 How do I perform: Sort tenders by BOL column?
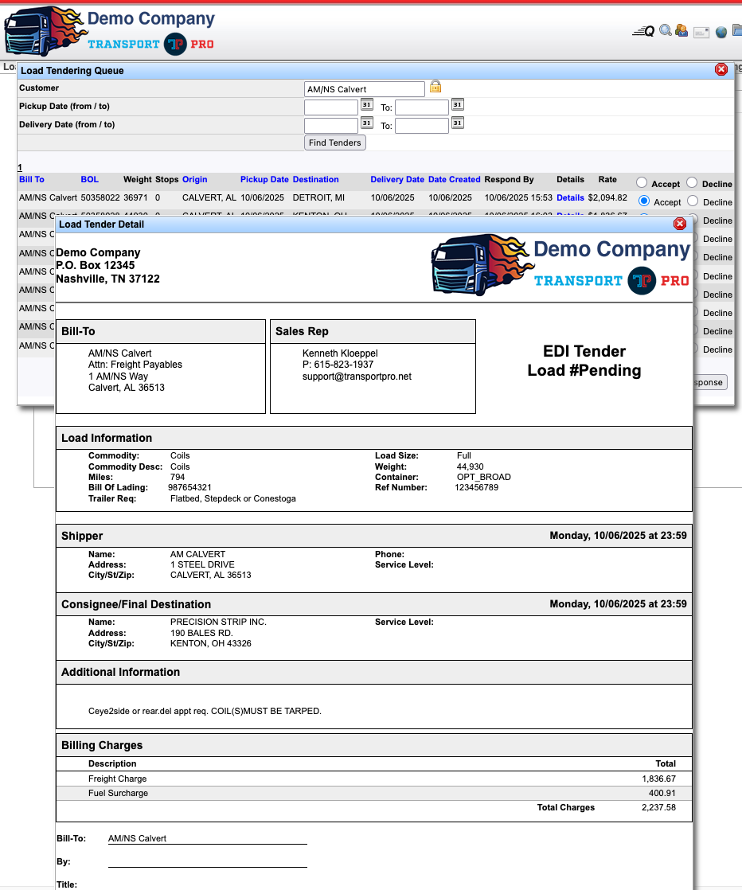pos(89,180)
